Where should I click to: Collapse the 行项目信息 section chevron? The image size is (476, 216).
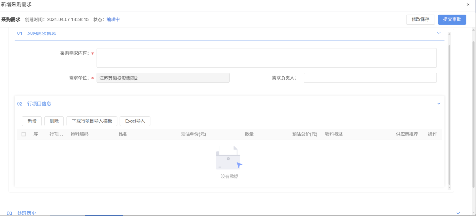coord(439,103)
